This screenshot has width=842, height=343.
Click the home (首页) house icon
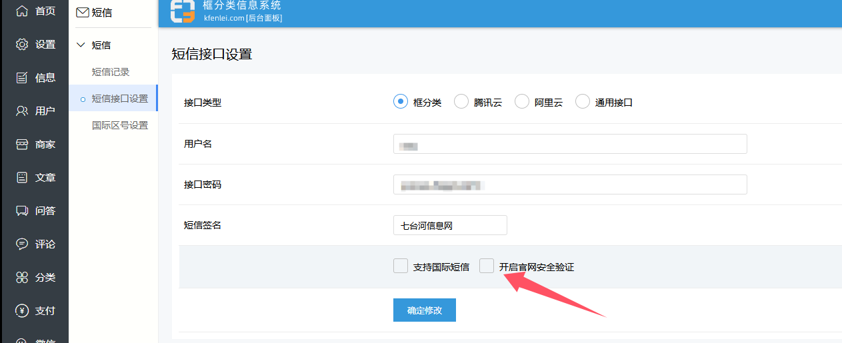tap(22, 11)
